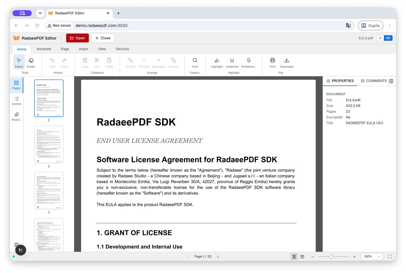Show the Properties panel tab
The width and height of the screenshot is (406, 273).
pos(340,81)
